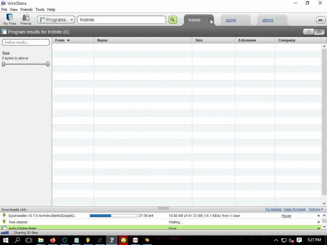Click the frotnite search text field
This screenshot has height=245, width=327.
[x=122, y=20]
